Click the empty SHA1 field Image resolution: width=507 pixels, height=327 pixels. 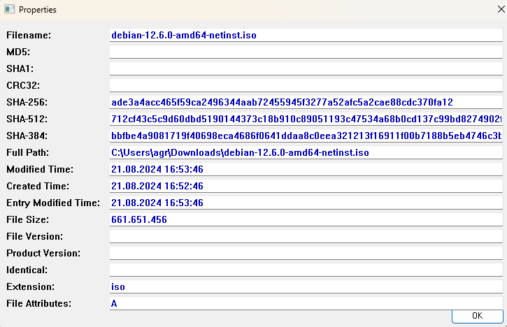306,68
